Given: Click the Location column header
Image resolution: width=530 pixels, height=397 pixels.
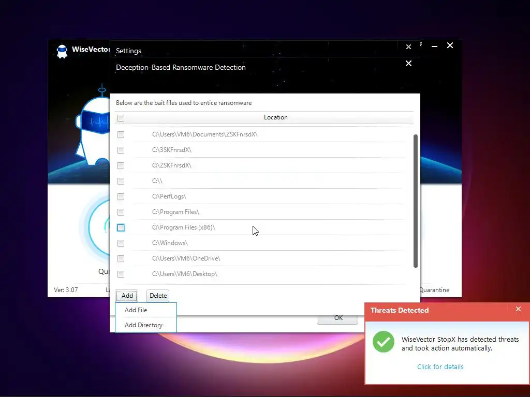Looking at the screenshot, I should point(276,117).
